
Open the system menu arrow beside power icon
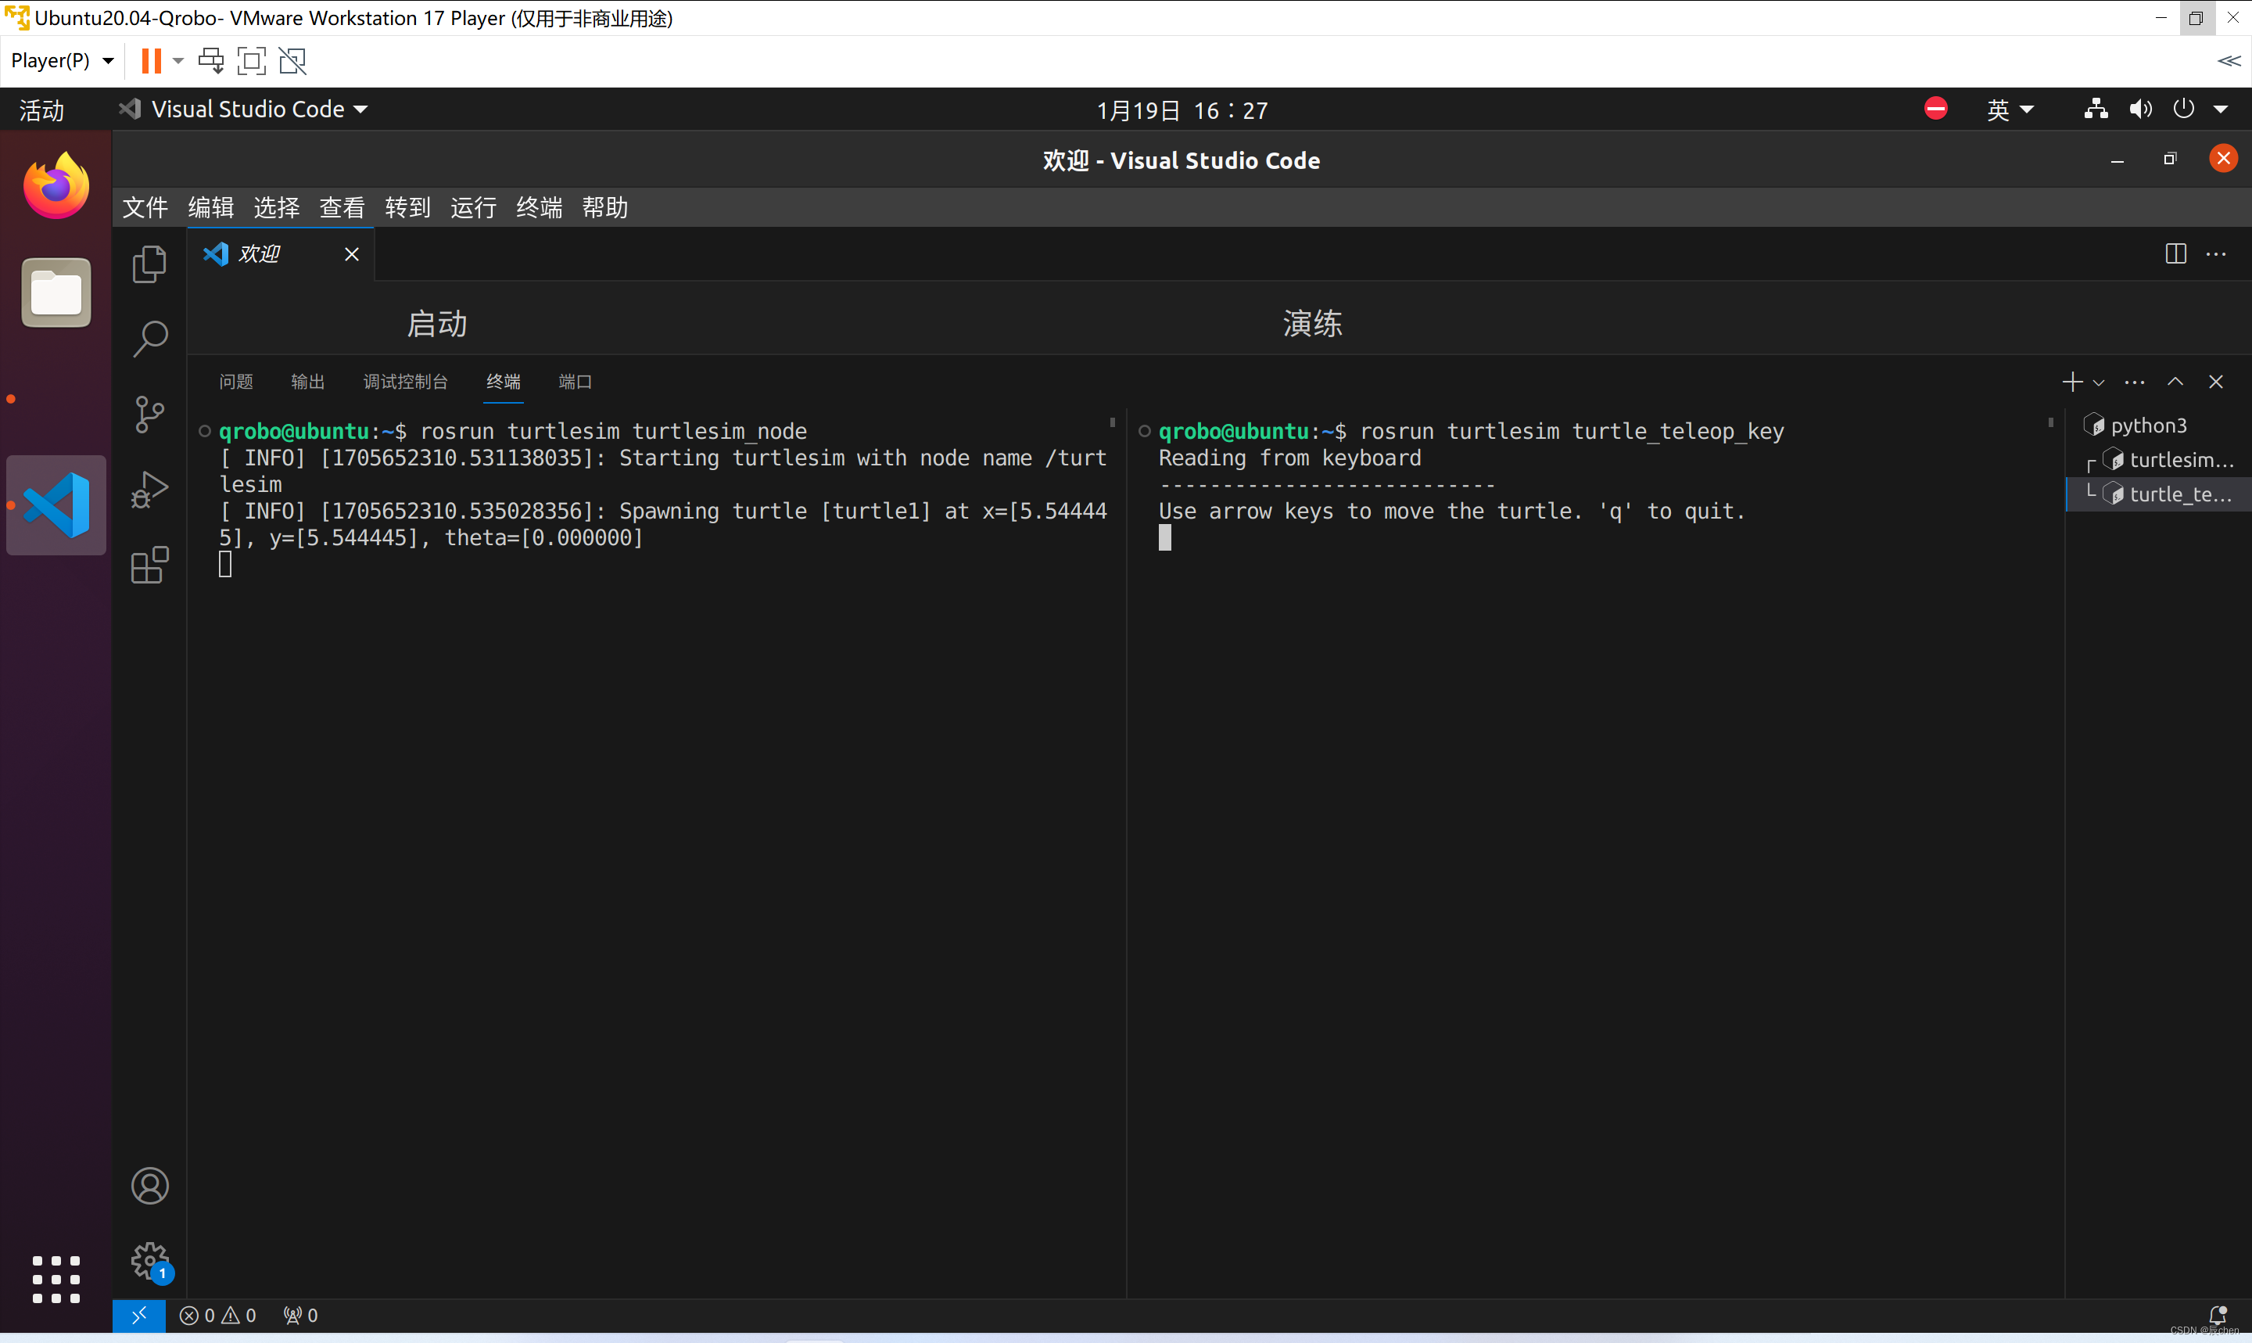coord(2221,110)
